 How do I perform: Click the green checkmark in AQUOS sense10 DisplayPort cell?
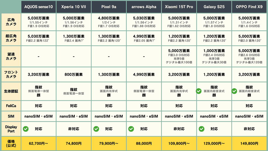click(x=26, y=129)
